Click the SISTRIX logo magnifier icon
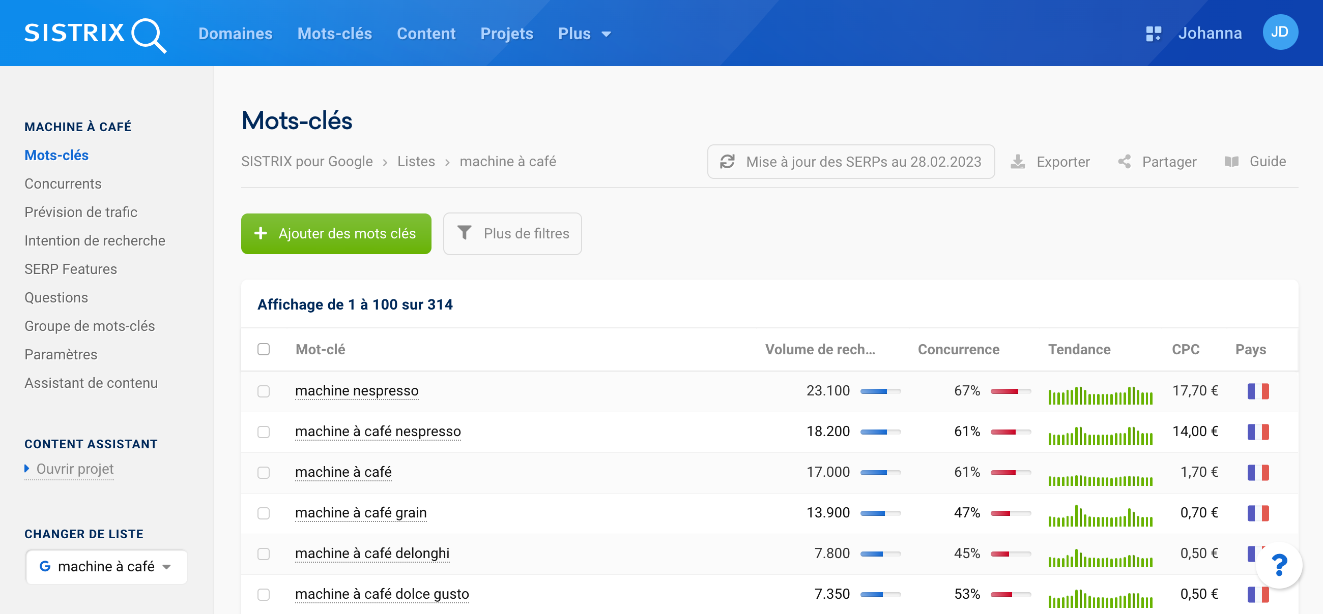The image size is (1323, 614). (149, 36)
